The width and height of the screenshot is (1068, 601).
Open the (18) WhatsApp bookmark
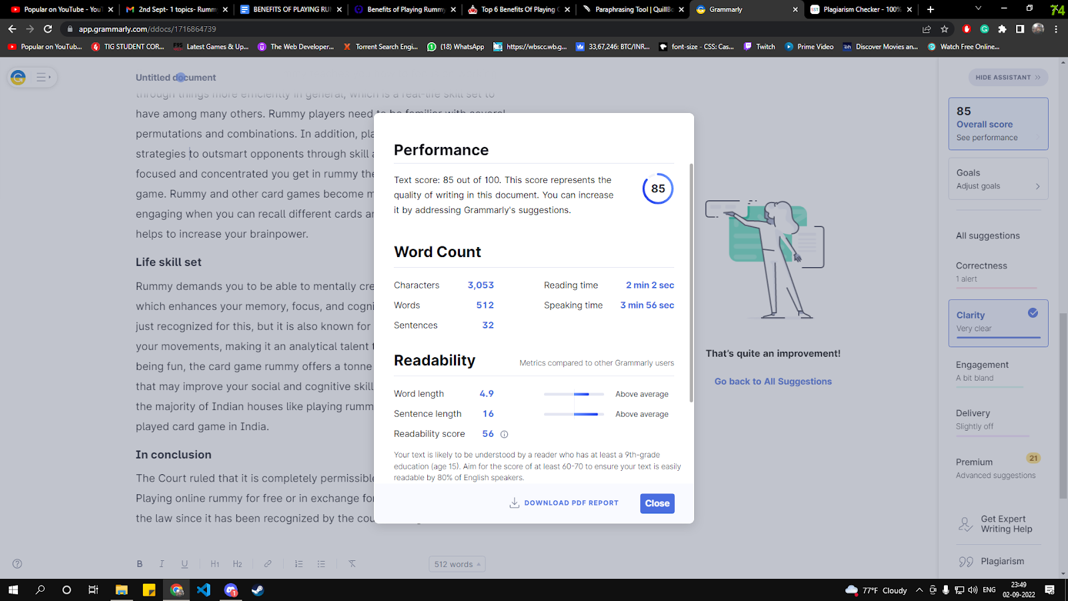tap(456, 47)
